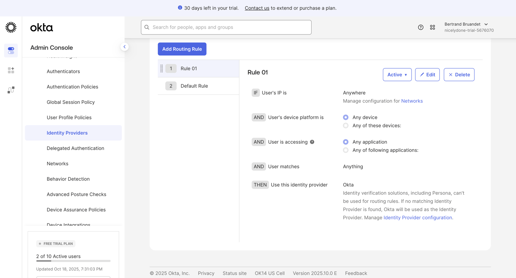Click the Edit rule button

click(427, 74)
